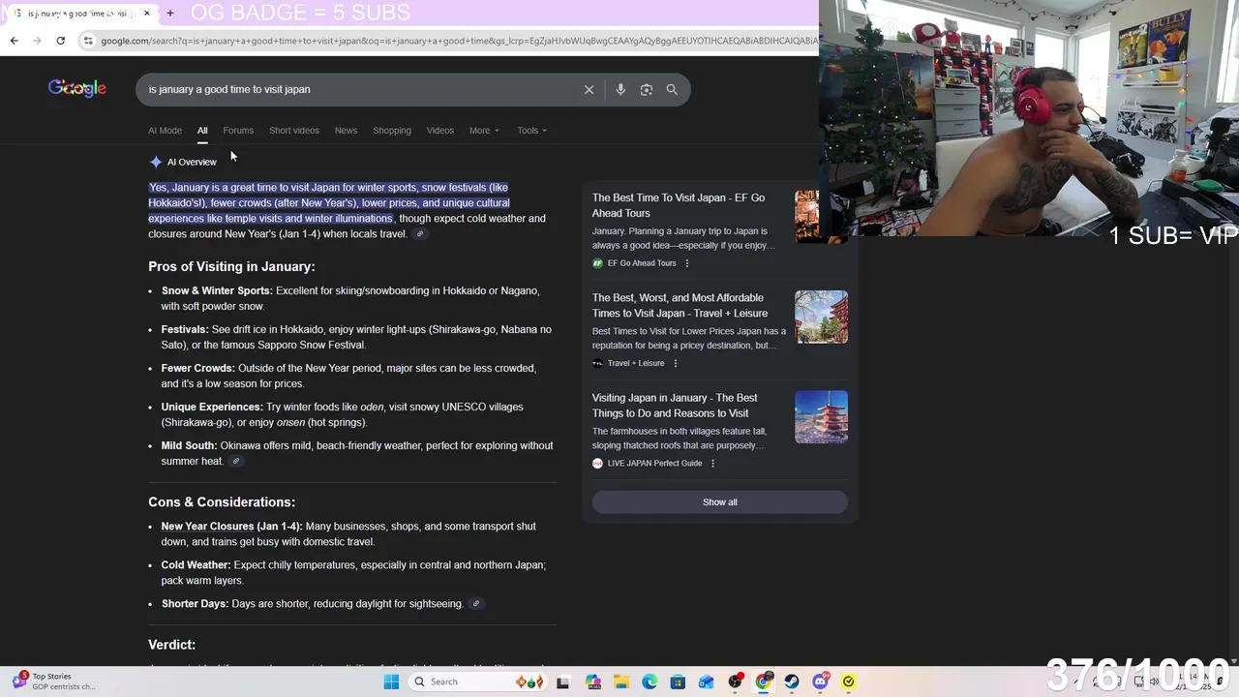This screenshot has height=697, width=1239.
Task: Open options for LIVE JAPAN Perfect Guide result
Action: pyautogui.click(x=712, y=463)
